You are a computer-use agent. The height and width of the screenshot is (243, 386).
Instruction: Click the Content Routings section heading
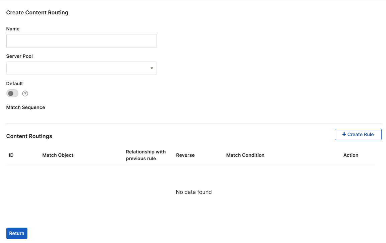coord(29,136)
